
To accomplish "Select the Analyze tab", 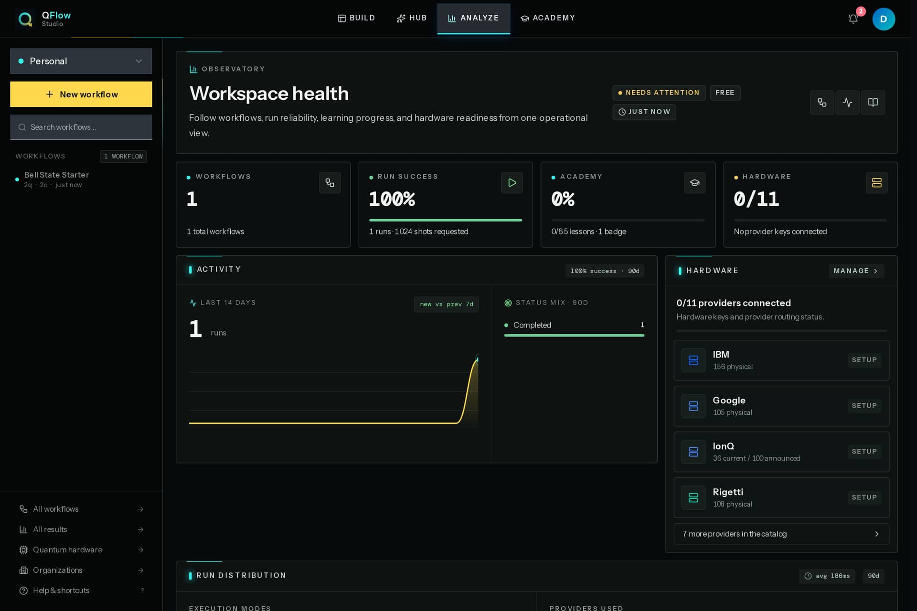I will pos(473,18).
